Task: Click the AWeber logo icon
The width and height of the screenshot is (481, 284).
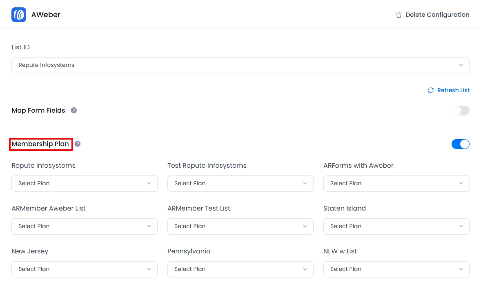Action: pyautogui.click(x=19, y=15)
